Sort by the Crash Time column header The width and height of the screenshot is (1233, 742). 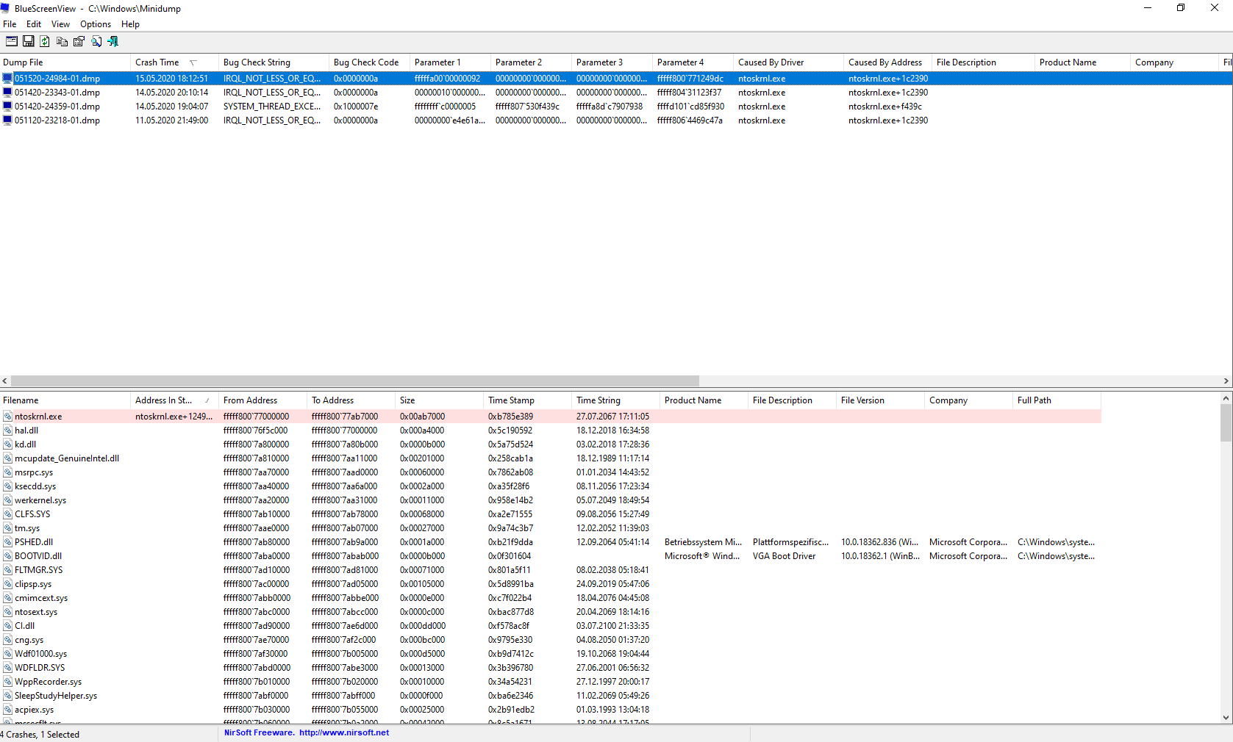(175, 62)
